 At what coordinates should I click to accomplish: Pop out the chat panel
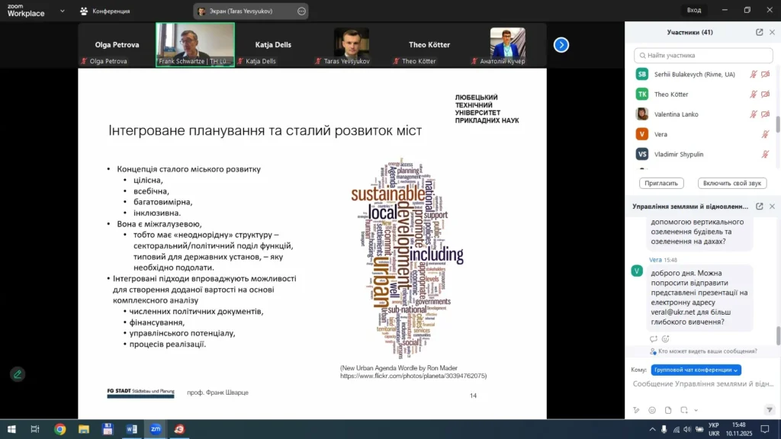[760, 207]
